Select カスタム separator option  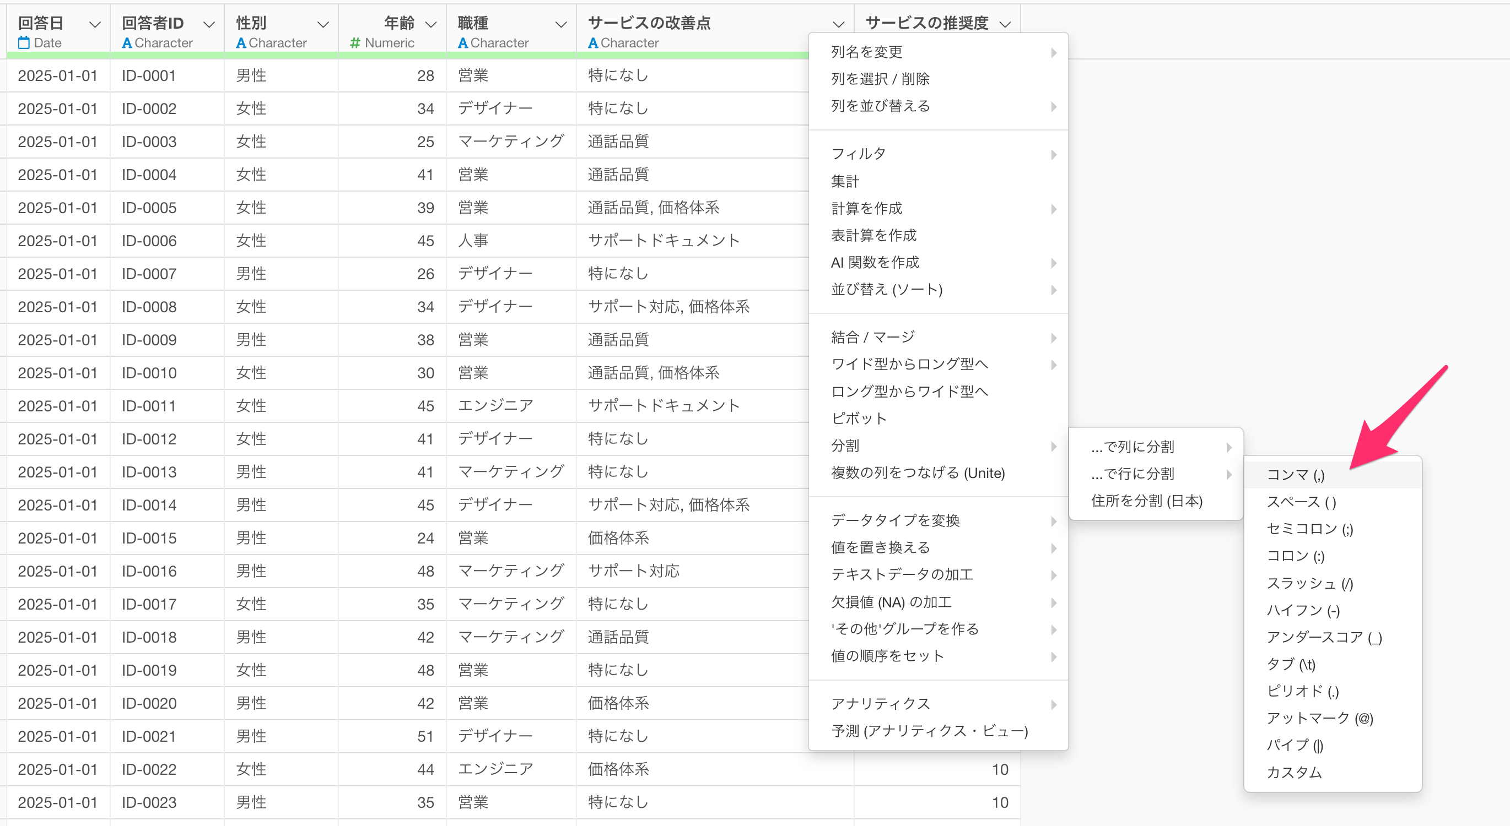point(1294,772)
